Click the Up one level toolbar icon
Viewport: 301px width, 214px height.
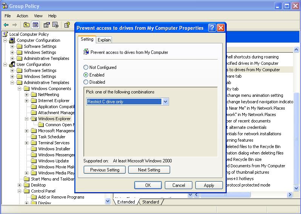(26, 25)
